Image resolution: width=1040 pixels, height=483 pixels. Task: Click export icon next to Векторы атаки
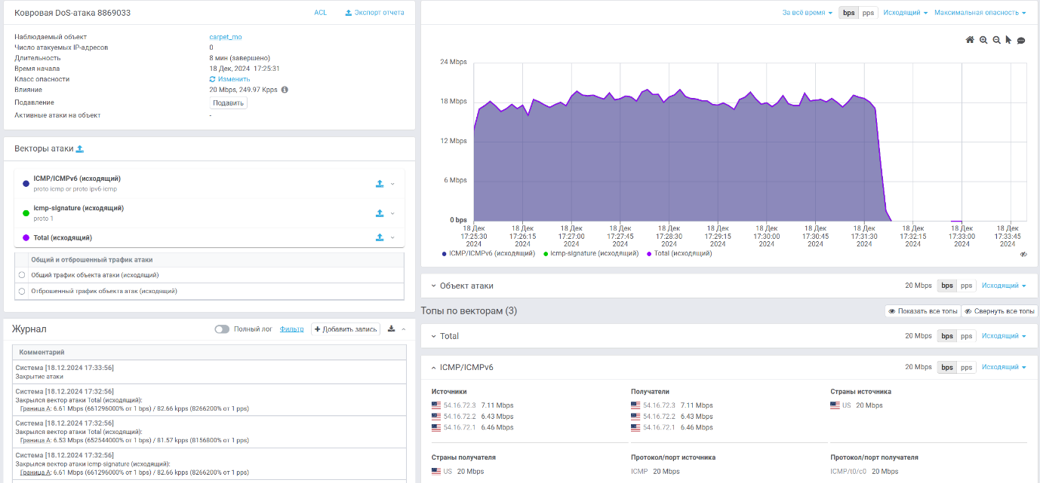point(80,149)
